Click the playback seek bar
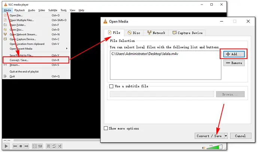The image size is (262, 152). 57,140
